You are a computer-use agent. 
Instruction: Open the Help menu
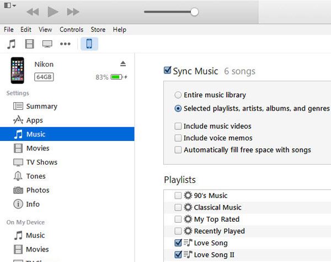coord(120,30)
